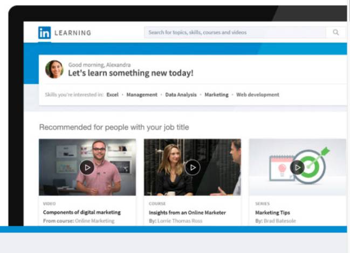
Task: Open the Online Marketing course link
Action: 94,221
